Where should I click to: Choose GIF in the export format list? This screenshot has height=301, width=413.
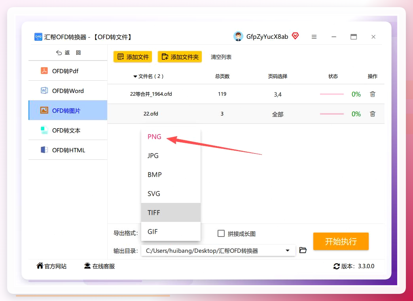[171, 231]
